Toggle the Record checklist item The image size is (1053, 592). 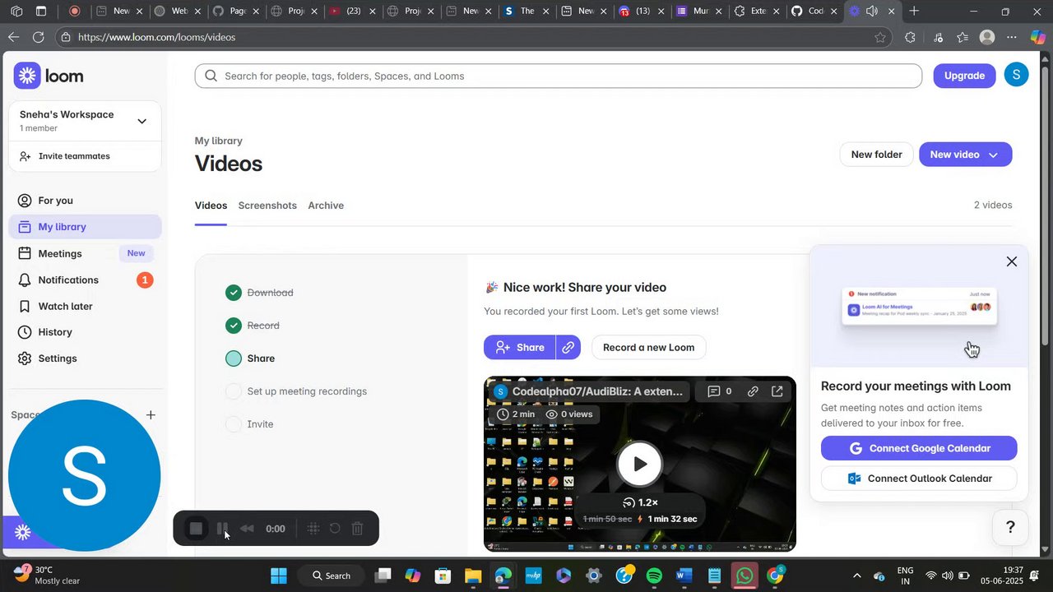pyautogui.click(x=234, y=326)
